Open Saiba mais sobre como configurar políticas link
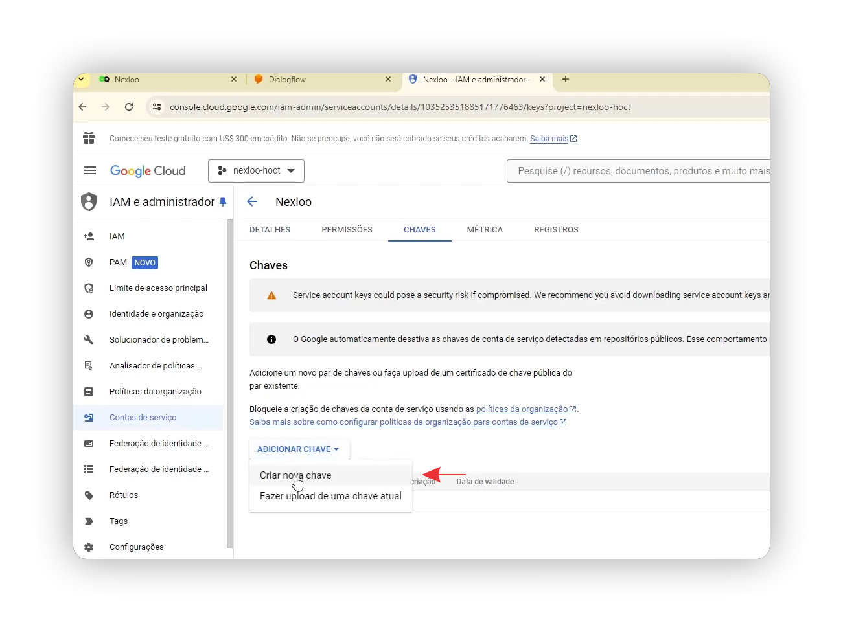 tap(408, 422)
